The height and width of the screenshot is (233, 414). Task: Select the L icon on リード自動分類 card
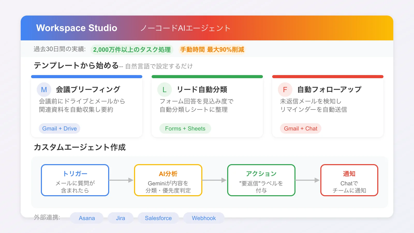pos(164,89)
